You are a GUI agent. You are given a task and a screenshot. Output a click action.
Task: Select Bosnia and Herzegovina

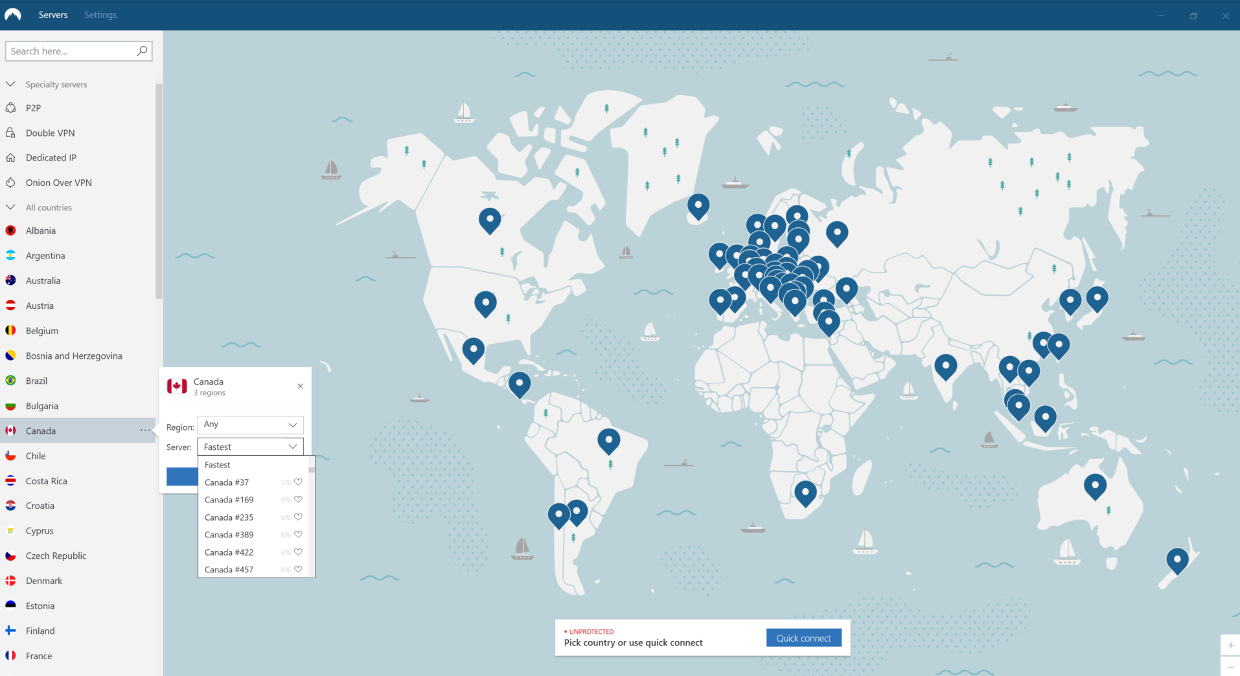tap(78, 355)
